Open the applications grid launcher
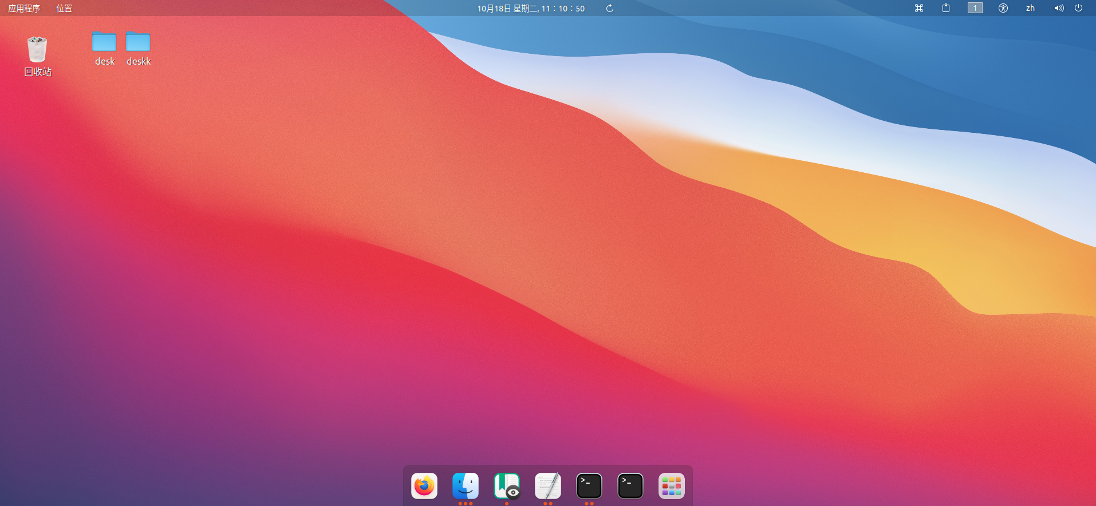This screenshot has width=1096, height=506. [672, 486]
